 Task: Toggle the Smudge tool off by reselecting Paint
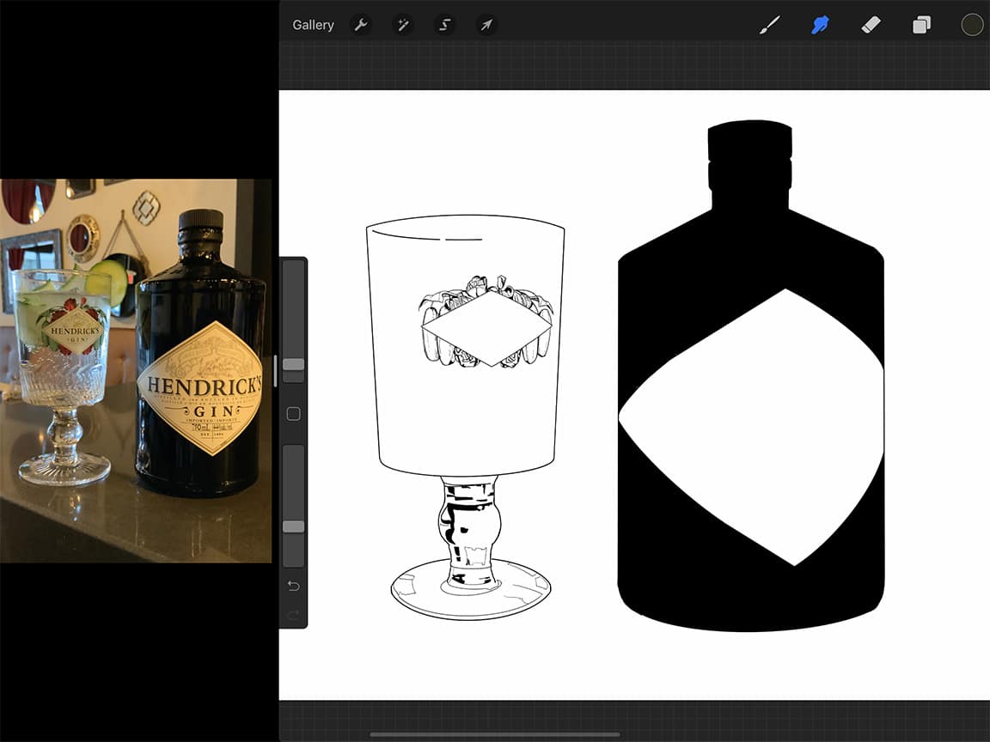770,25
